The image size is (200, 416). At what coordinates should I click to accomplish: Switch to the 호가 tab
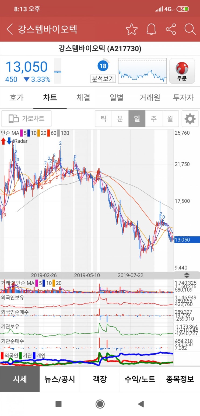pyautogui.click(x=16, y=97)
